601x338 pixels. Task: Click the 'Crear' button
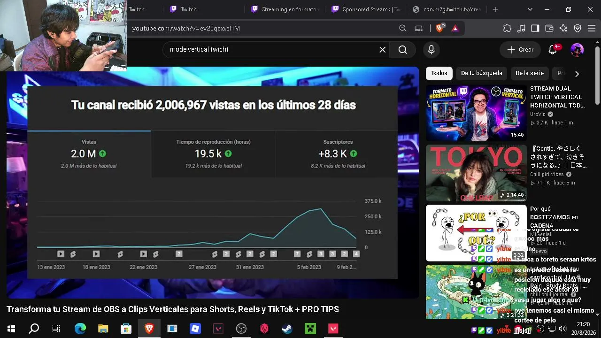[520, 50]
